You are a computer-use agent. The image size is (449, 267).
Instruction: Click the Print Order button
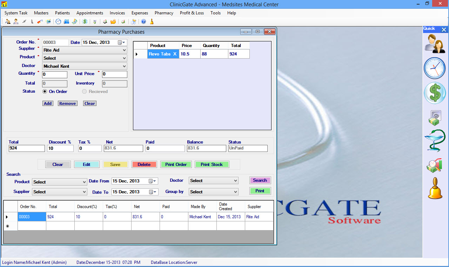click(x=176, y=165)
